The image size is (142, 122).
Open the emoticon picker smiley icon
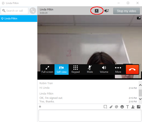click(122, 107)
